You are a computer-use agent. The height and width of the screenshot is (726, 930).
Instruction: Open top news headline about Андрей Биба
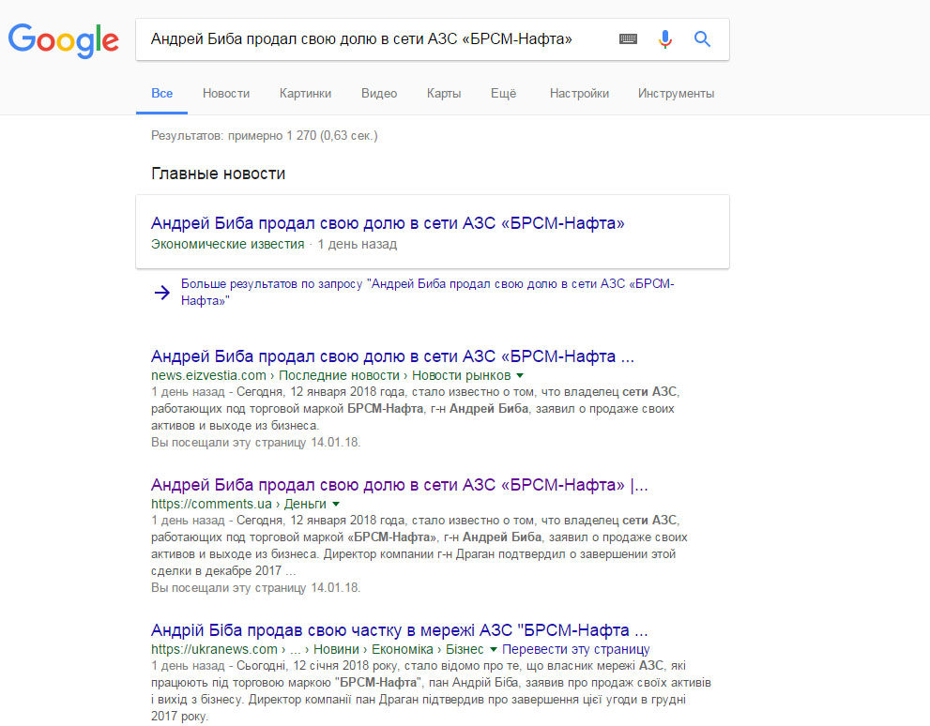pos(388,223)
